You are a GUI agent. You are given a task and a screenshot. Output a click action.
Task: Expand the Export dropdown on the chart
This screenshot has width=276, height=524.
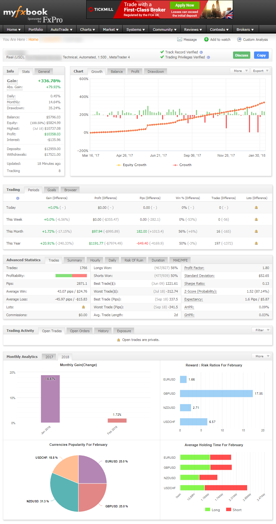tap(260, 71)
